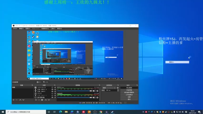Open 设置 in the controls panel
The image size is (203, 114).
point(129,97)
